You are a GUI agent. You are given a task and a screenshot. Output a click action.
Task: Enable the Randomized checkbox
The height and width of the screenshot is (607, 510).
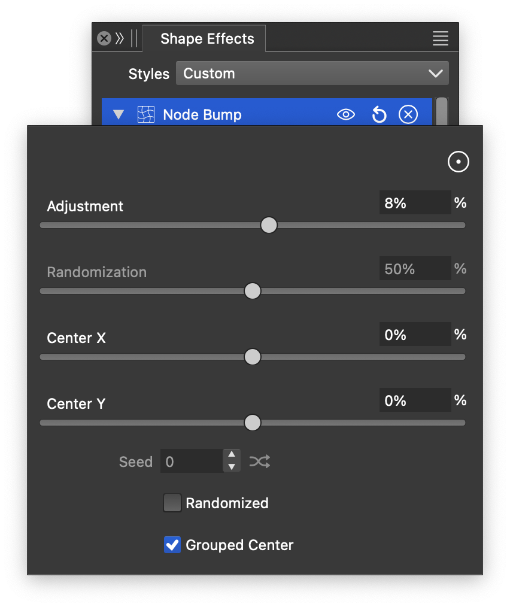[172, 503]
